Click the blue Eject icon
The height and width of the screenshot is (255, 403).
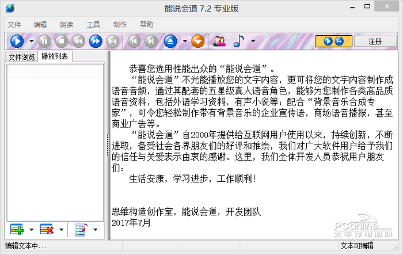pos(170,41)
